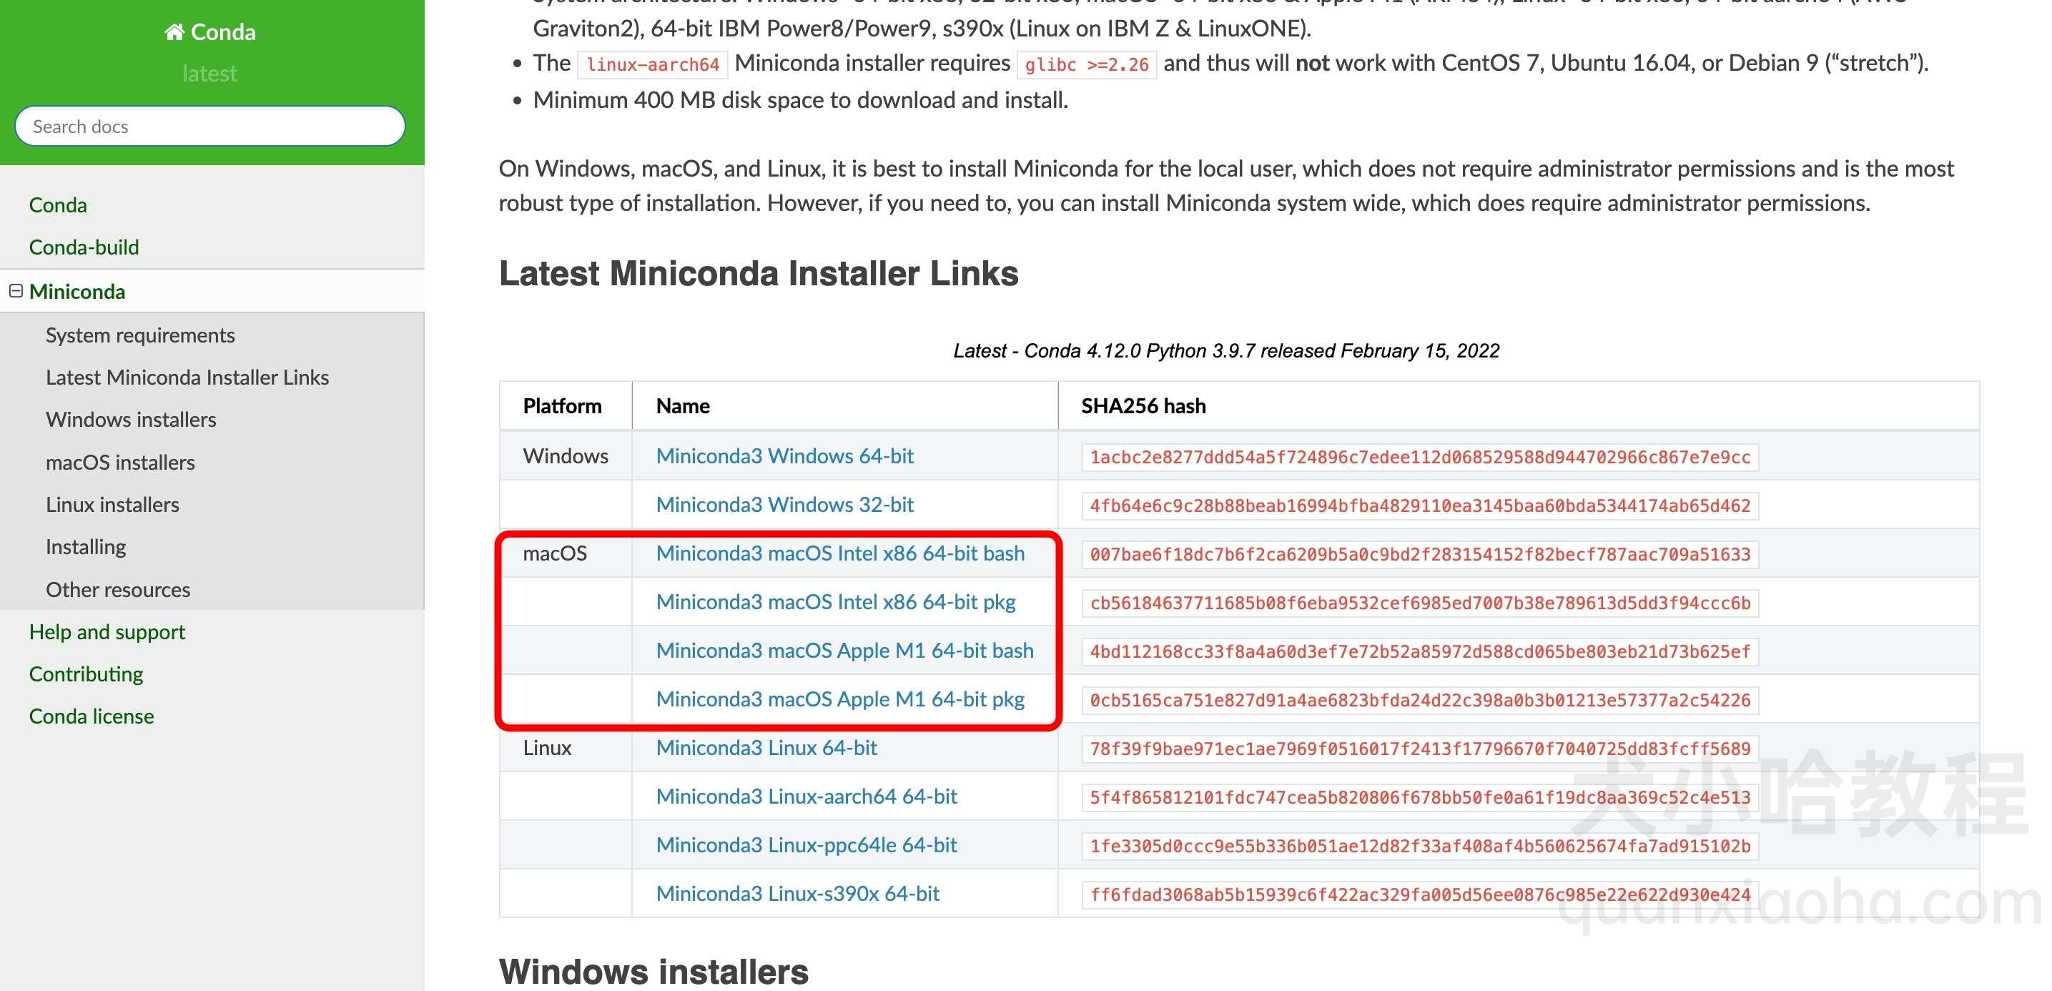This screenshot has height=991, width=2052.
Task: Navigate to Linux installers section
Action: coord(112,504)
